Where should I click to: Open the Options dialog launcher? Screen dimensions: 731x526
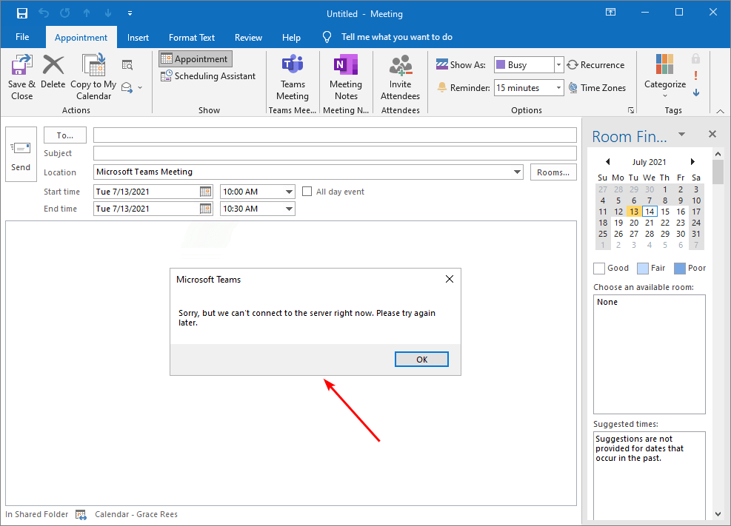pyautogui.click(x=631, y=110)
